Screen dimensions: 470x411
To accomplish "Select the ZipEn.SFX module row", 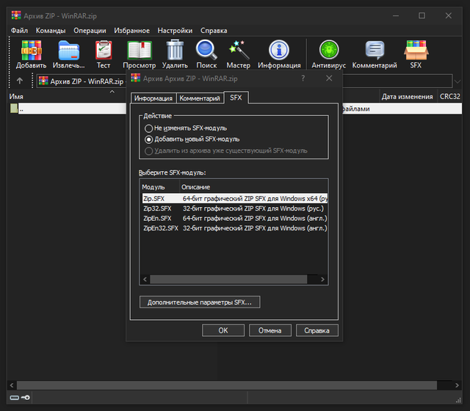I will click(x=235, y=219).
